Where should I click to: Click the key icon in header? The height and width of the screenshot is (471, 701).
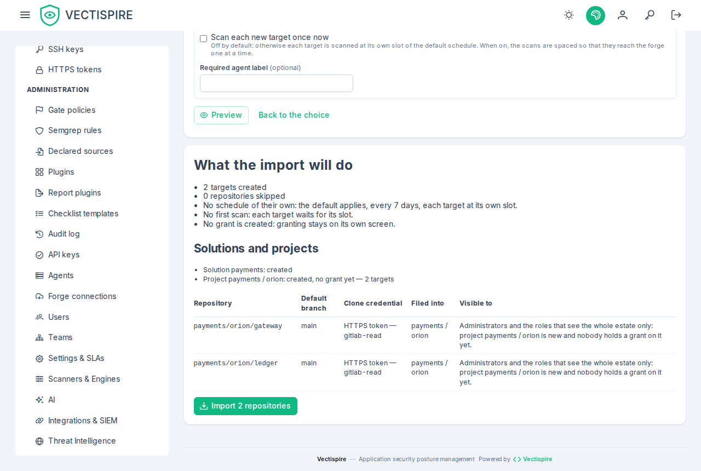(650, 15)
